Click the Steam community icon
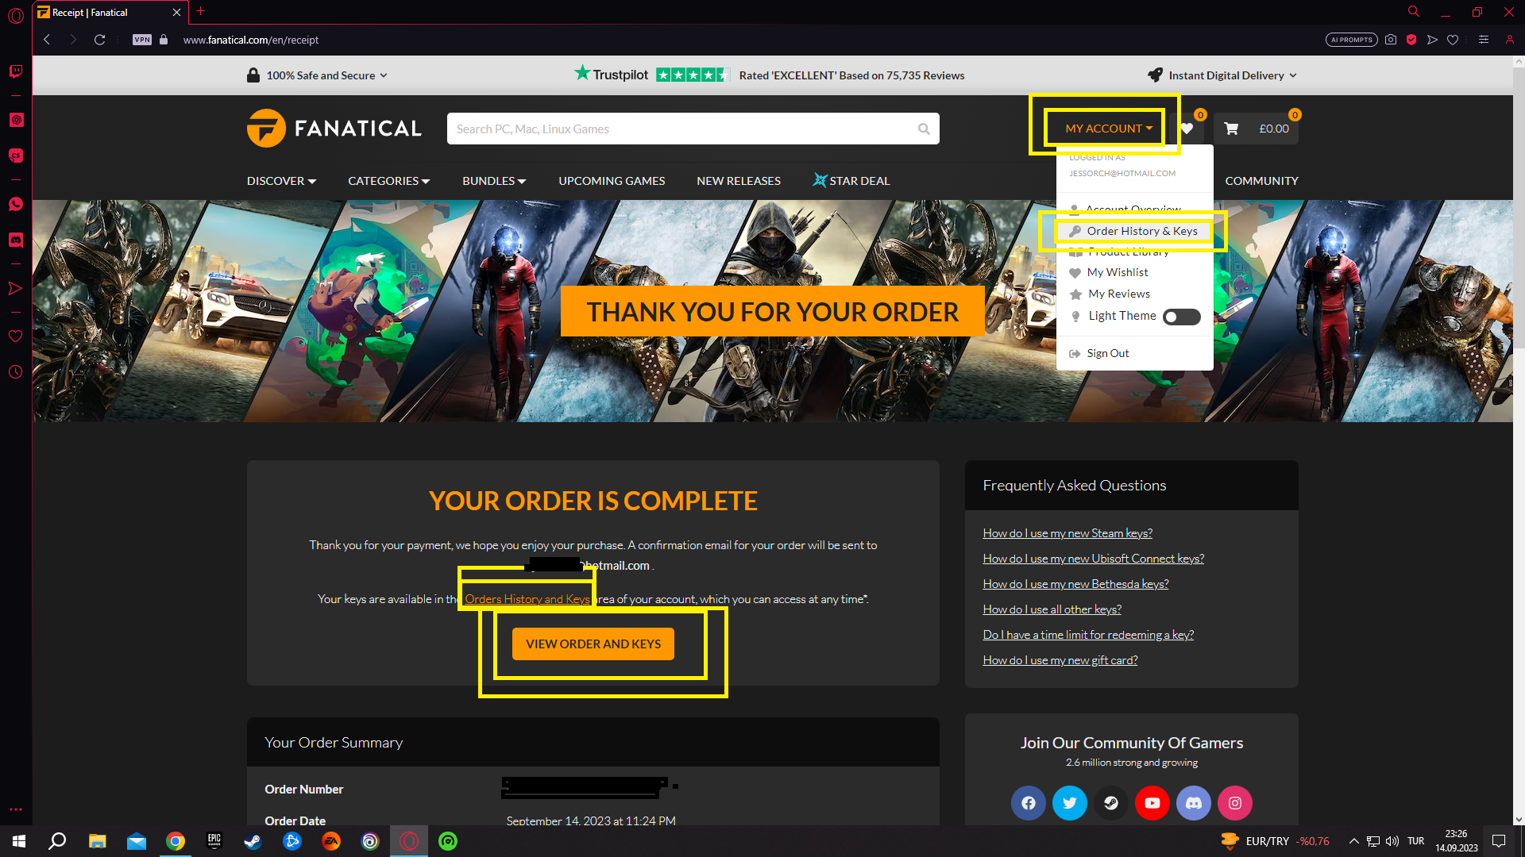The height and width of the screenshot is (857, 1525). [1110, 803]
